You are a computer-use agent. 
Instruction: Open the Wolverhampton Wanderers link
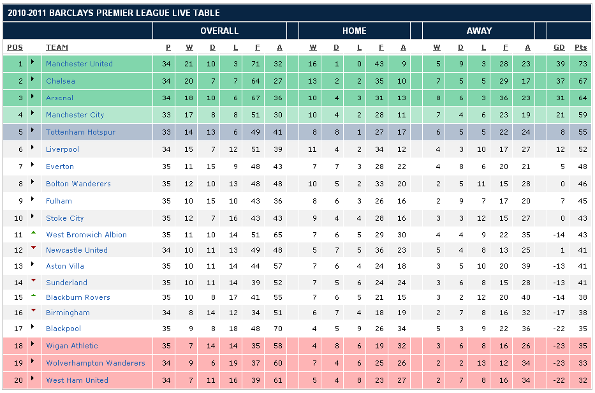click(x=95, y=363)
